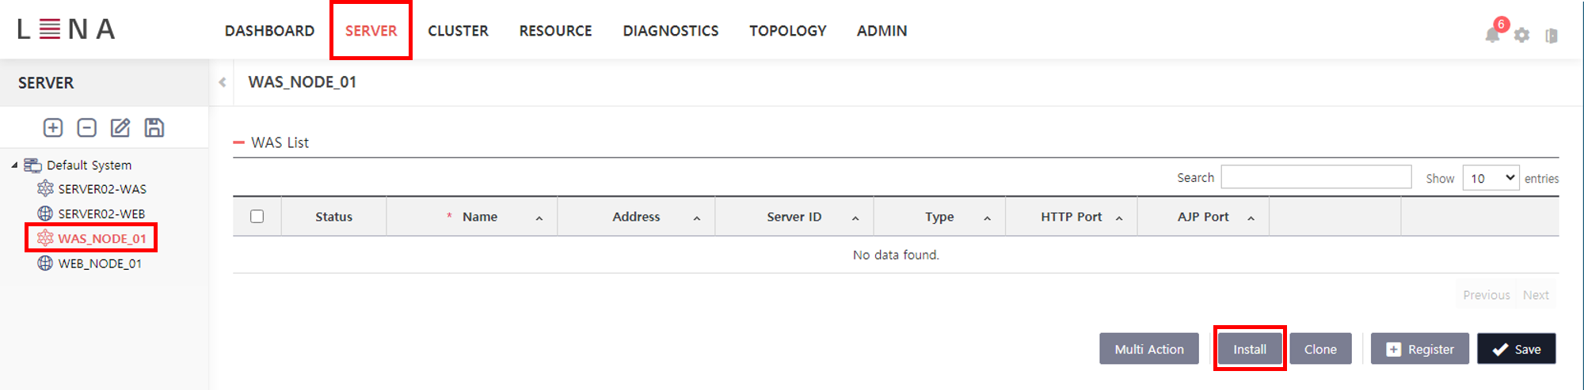Image resolution: width=1584 pixels, height=390 pixels.
Task: Open the notifications bell icon
Action: 1492,35
